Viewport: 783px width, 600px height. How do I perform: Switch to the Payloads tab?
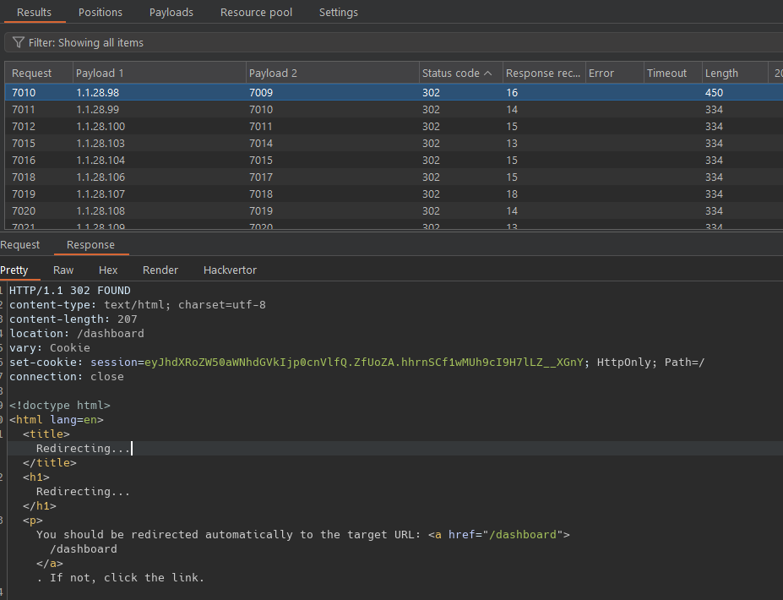171,12
